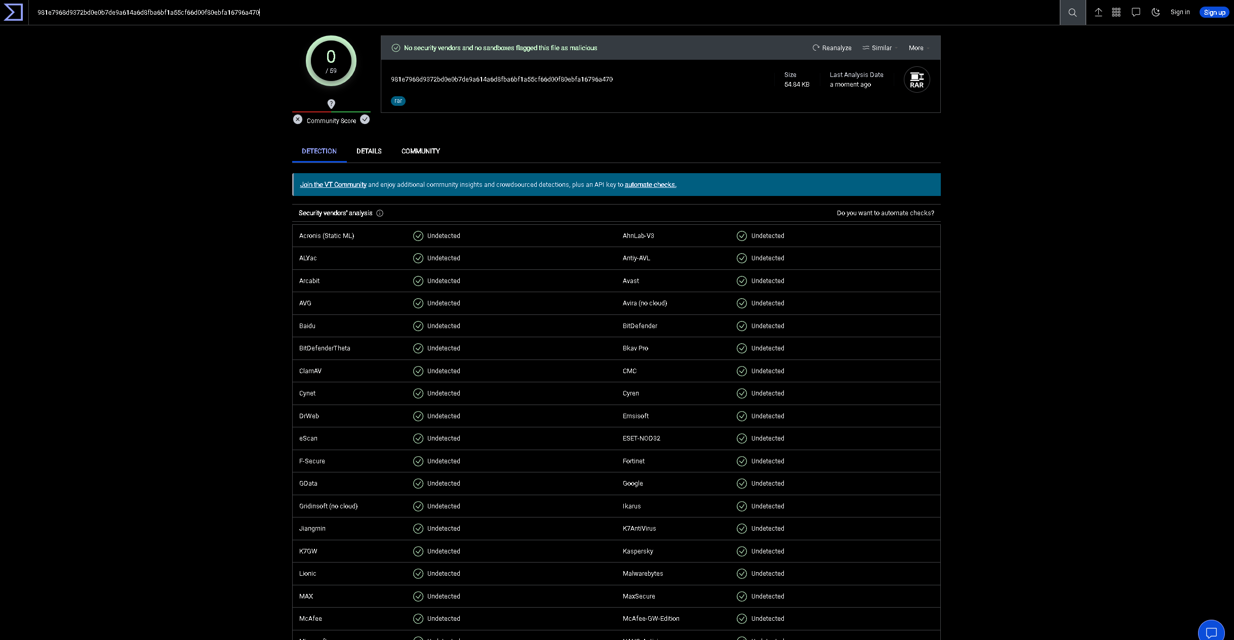
Task: Open the Join the VT Community link
Action: point(333,185)
